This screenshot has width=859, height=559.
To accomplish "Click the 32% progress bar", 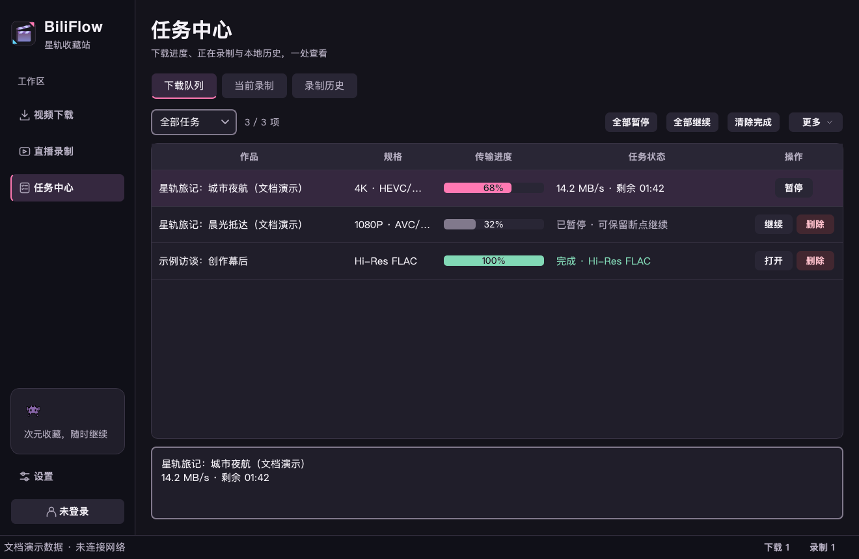I will coord(494,224).
